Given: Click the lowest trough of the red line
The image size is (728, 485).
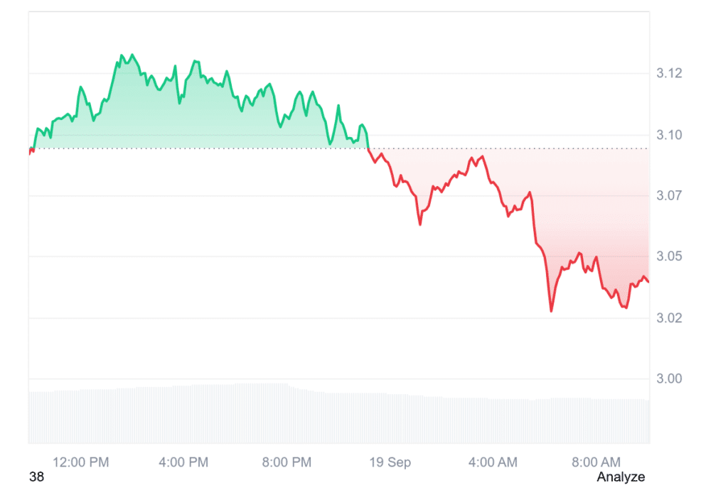Looking at the screenshot, I should tap(551, 310).
